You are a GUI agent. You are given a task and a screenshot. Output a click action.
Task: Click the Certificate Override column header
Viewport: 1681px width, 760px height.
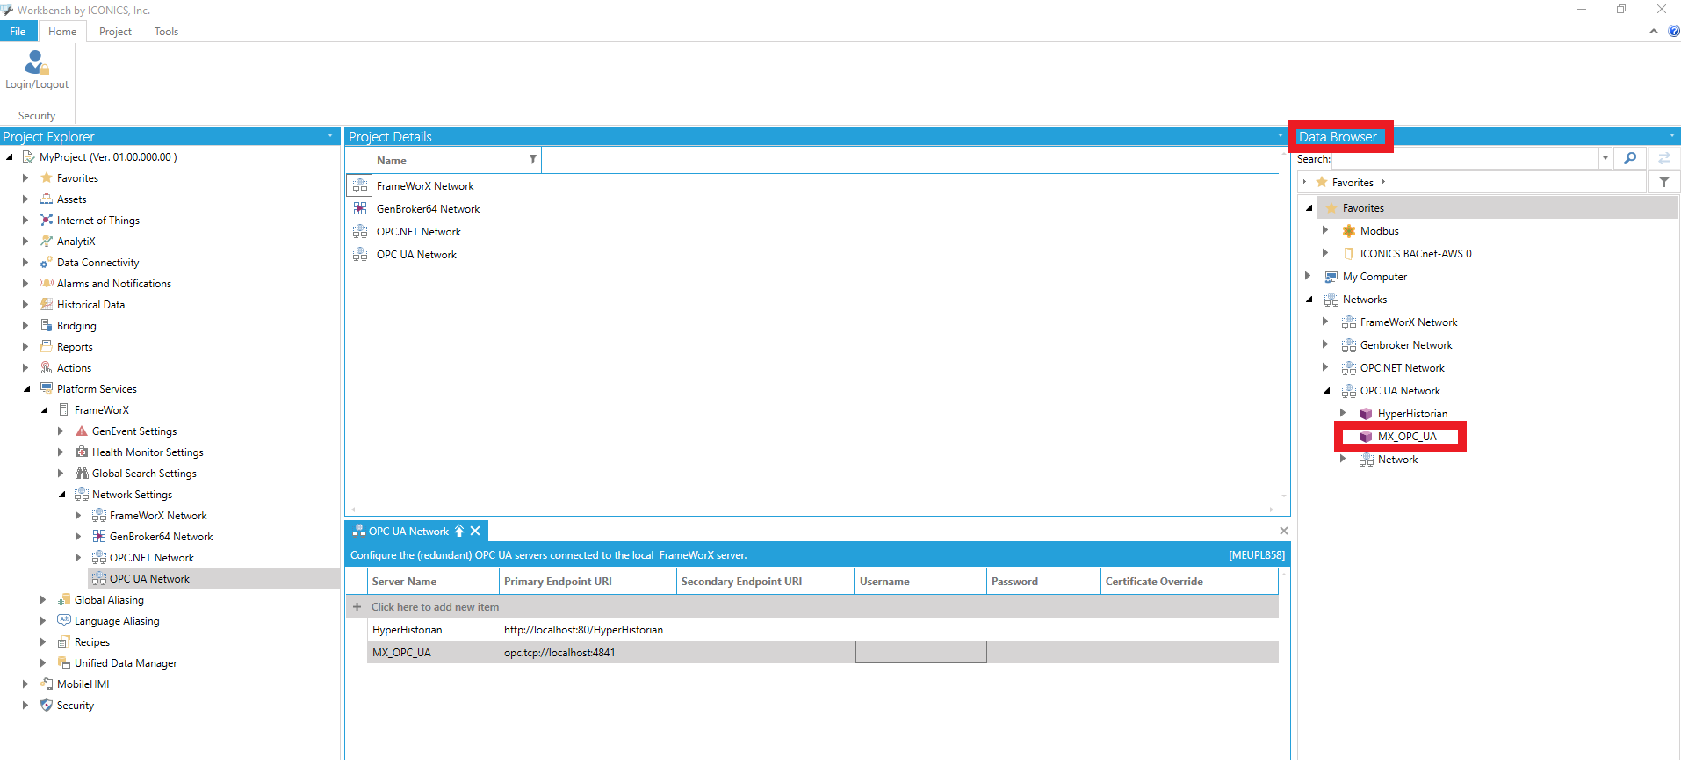[x=1189, y=582]
